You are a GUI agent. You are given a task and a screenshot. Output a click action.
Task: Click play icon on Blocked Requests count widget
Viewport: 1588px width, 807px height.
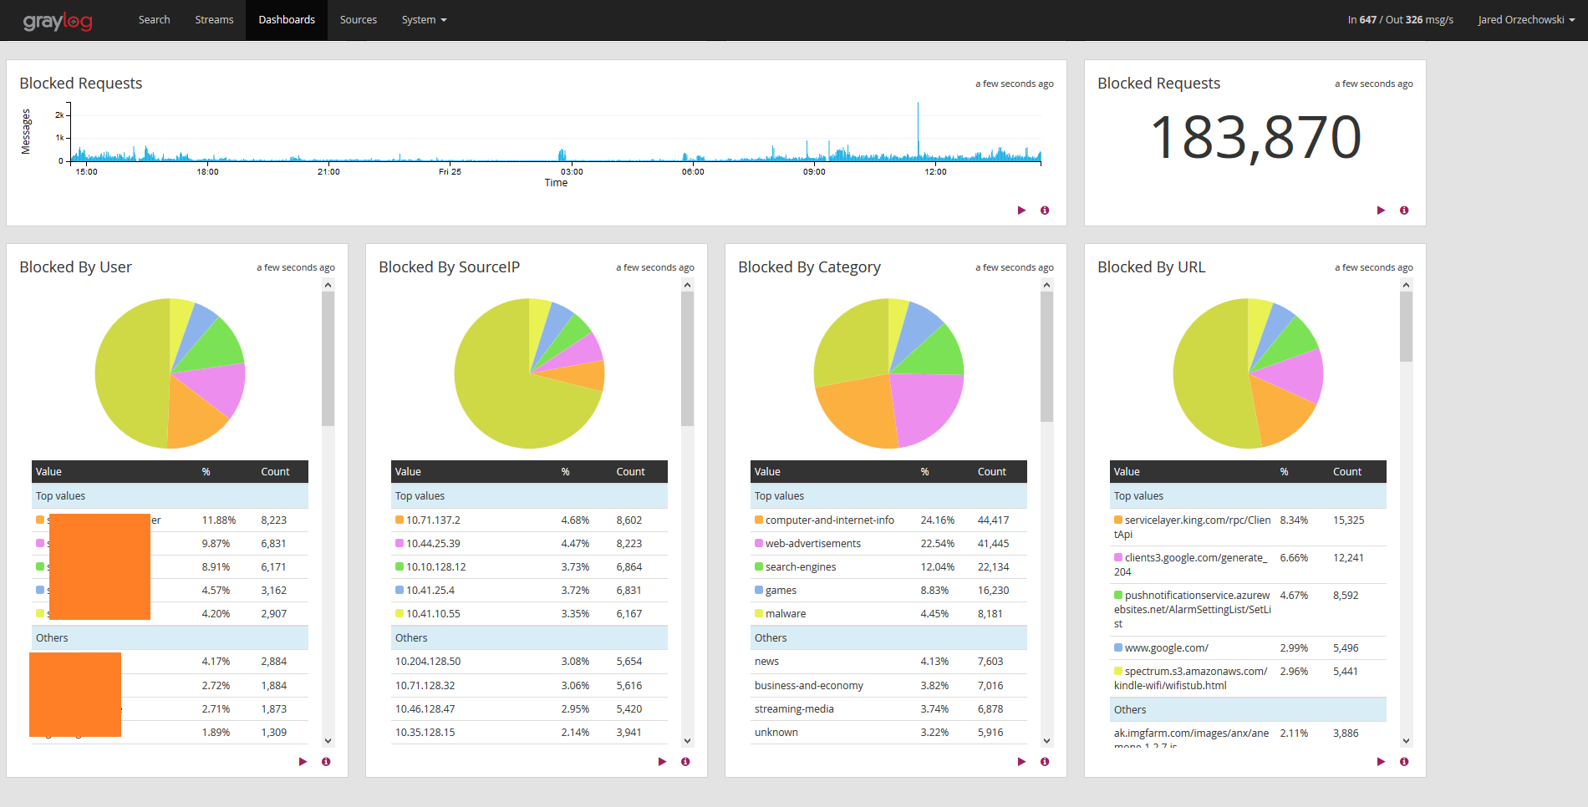coord(1381,211)
